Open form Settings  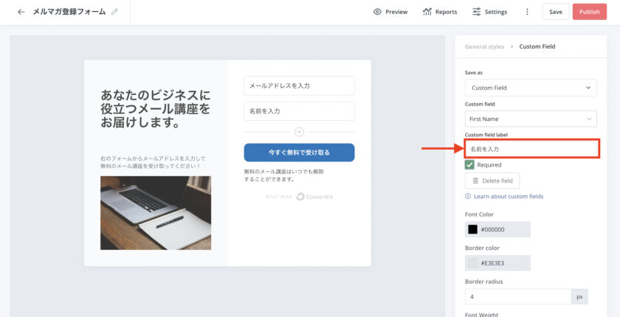pos(489,12)
